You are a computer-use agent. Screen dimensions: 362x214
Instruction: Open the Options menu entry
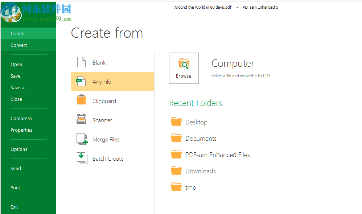19,149
